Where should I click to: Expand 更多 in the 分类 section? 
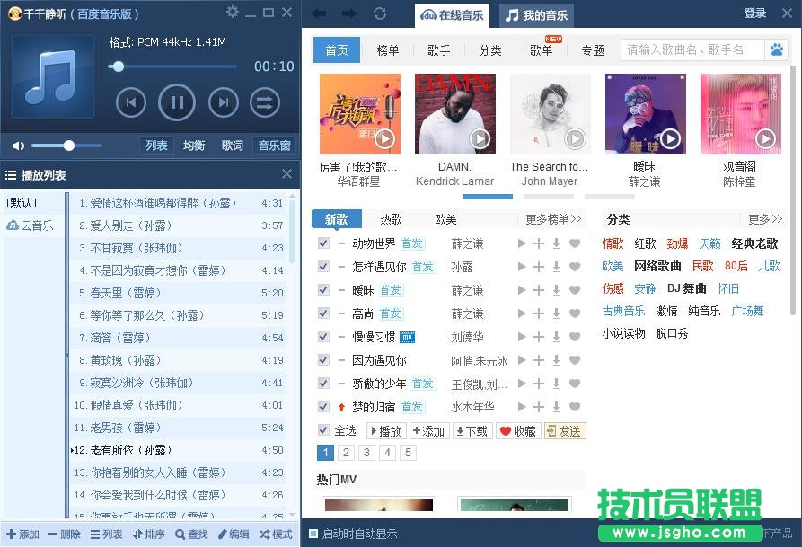point(765,219)
